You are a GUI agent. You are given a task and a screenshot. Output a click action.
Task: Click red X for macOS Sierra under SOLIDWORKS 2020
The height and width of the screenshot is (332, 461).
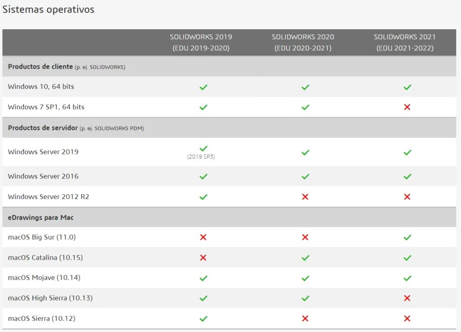pos(305,319)
